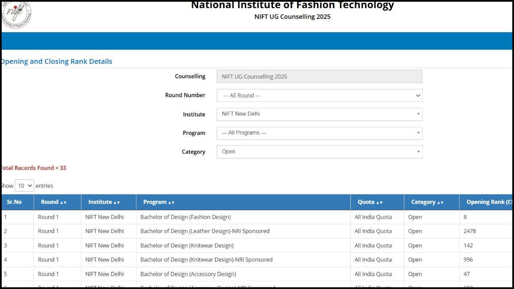Select the Bachelor of Design Fashion Design row
This screenshot has height=289, width=514.
click(185, 217)
